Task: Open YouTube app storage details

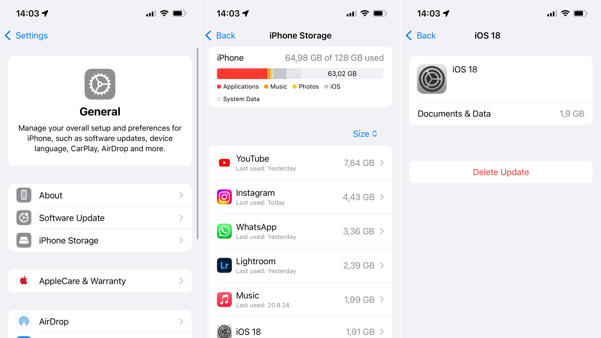Action: (x=301, y=162)
